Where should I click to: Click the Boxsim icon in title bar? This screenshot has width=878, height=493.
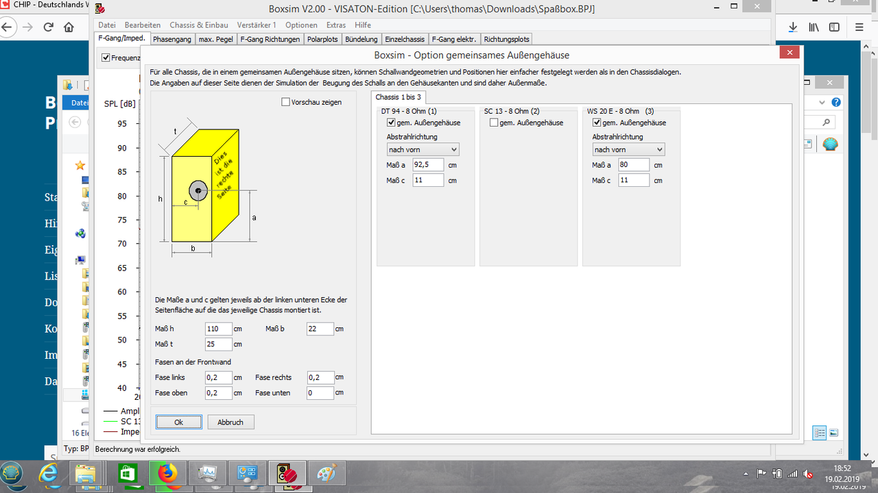101,10
